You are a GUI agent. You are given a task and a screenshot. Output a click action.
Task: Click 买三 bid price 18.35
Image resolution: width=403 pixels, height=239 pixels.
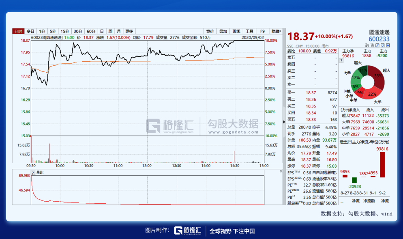(311, 106)
